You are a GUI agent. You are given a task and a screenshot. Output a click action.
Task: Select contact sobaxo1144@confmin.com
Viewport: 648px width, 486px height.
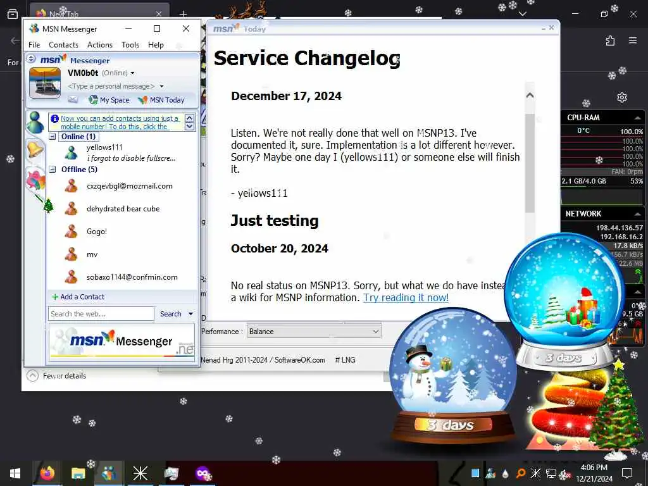click(132, 277)
